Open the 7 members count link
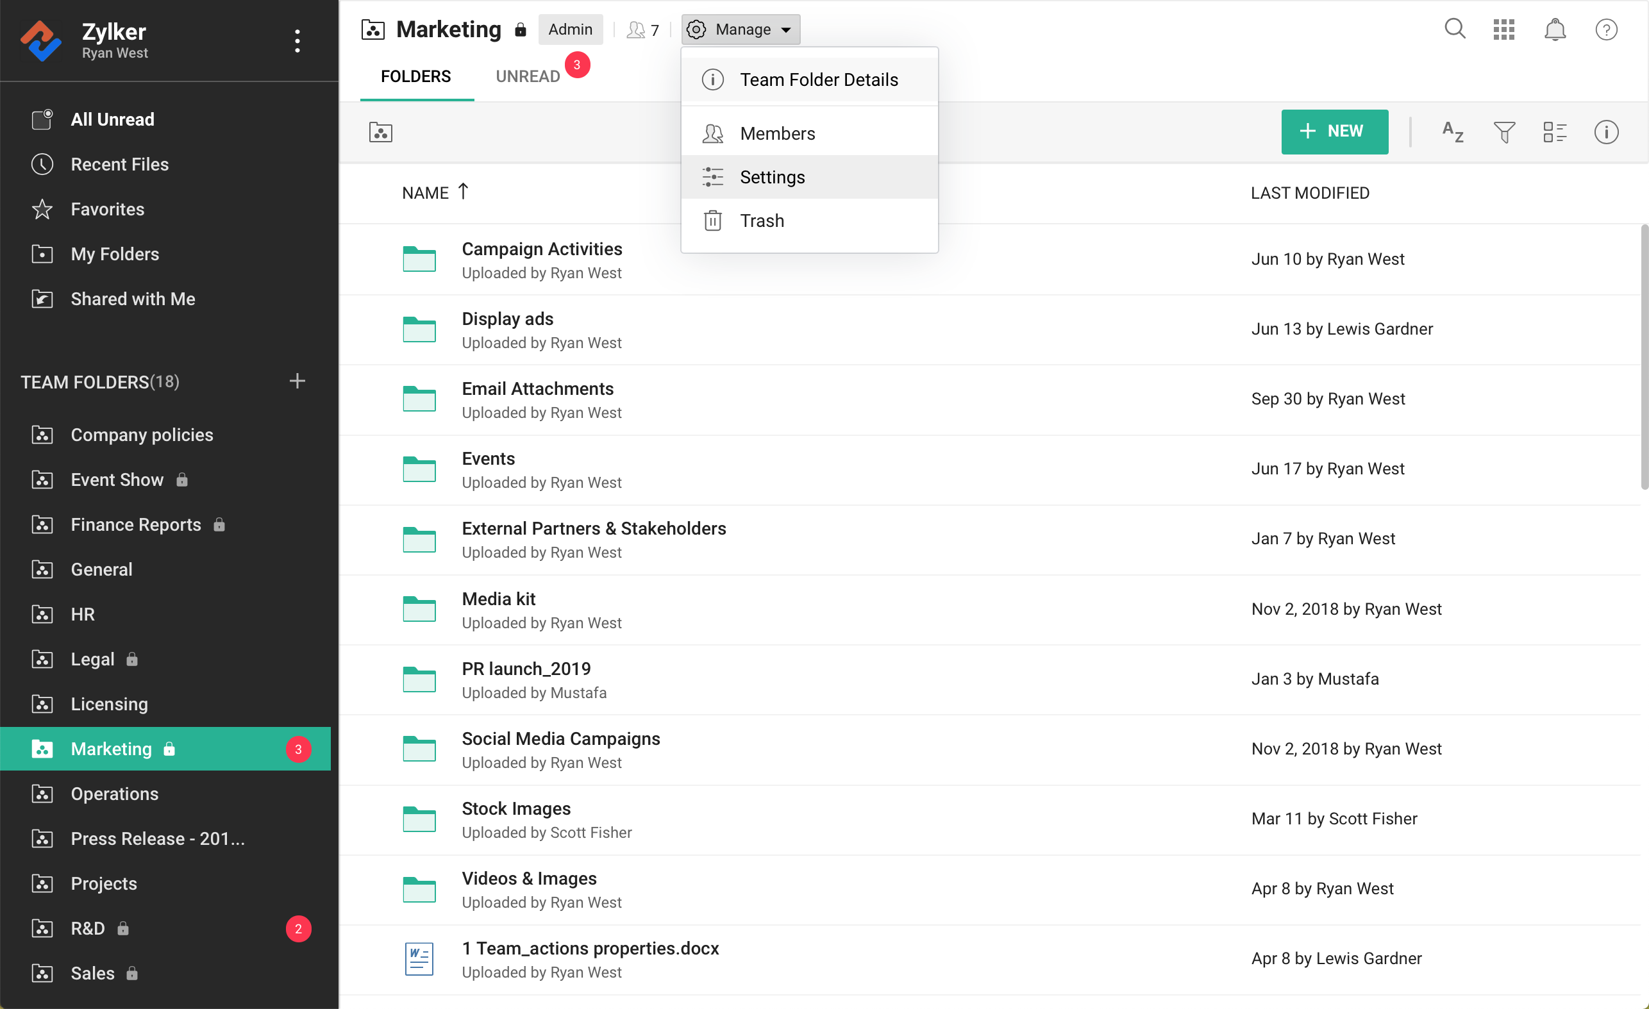This screenshot has height=1009, width=1649. pyautogui.click(x=643, y=30)
